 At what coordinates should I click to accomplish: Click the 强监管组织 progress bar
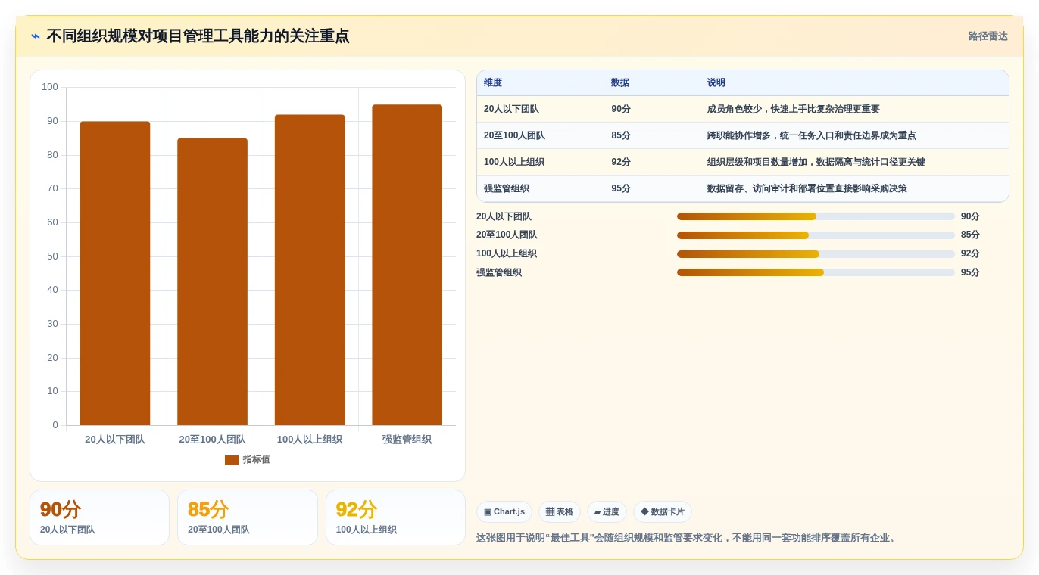816,272
